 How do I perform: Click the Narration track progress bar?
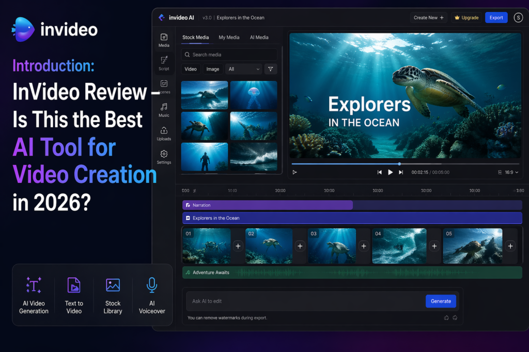pos(352,205)
